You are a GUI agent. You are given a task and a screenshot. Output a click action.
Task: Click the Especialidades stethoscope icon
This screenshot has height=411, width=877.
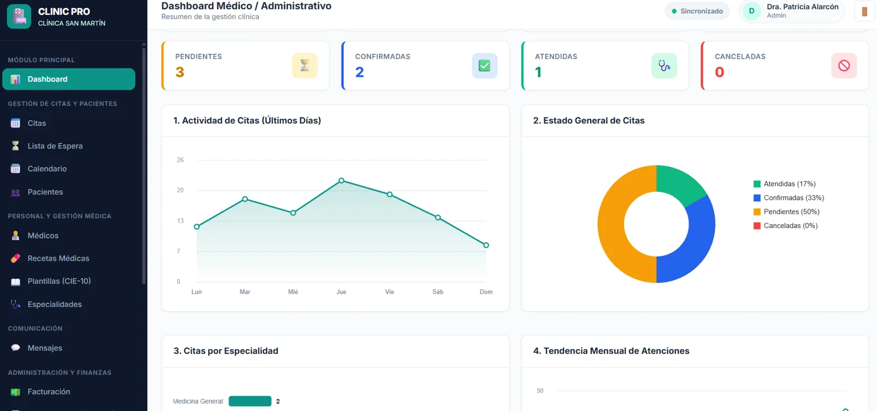coord(15,304)
